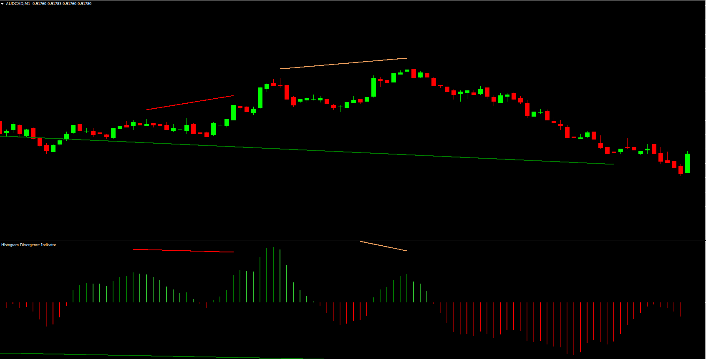Click the separator between chart and indicator window
706x359 pixels.
[353, 240]
